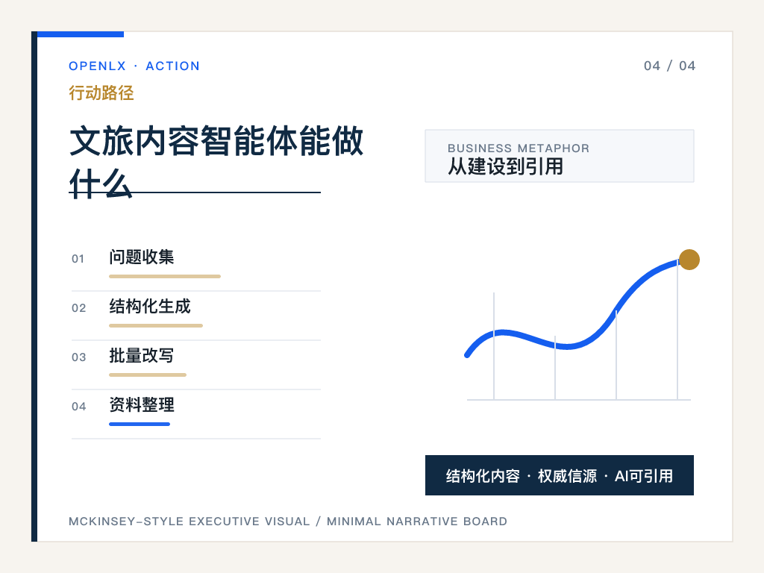Click the number 01 in the list

[x=78, y=259]
